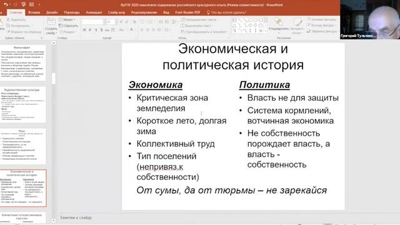
Task: Toggle center text alignment
Action: (147, 30)
